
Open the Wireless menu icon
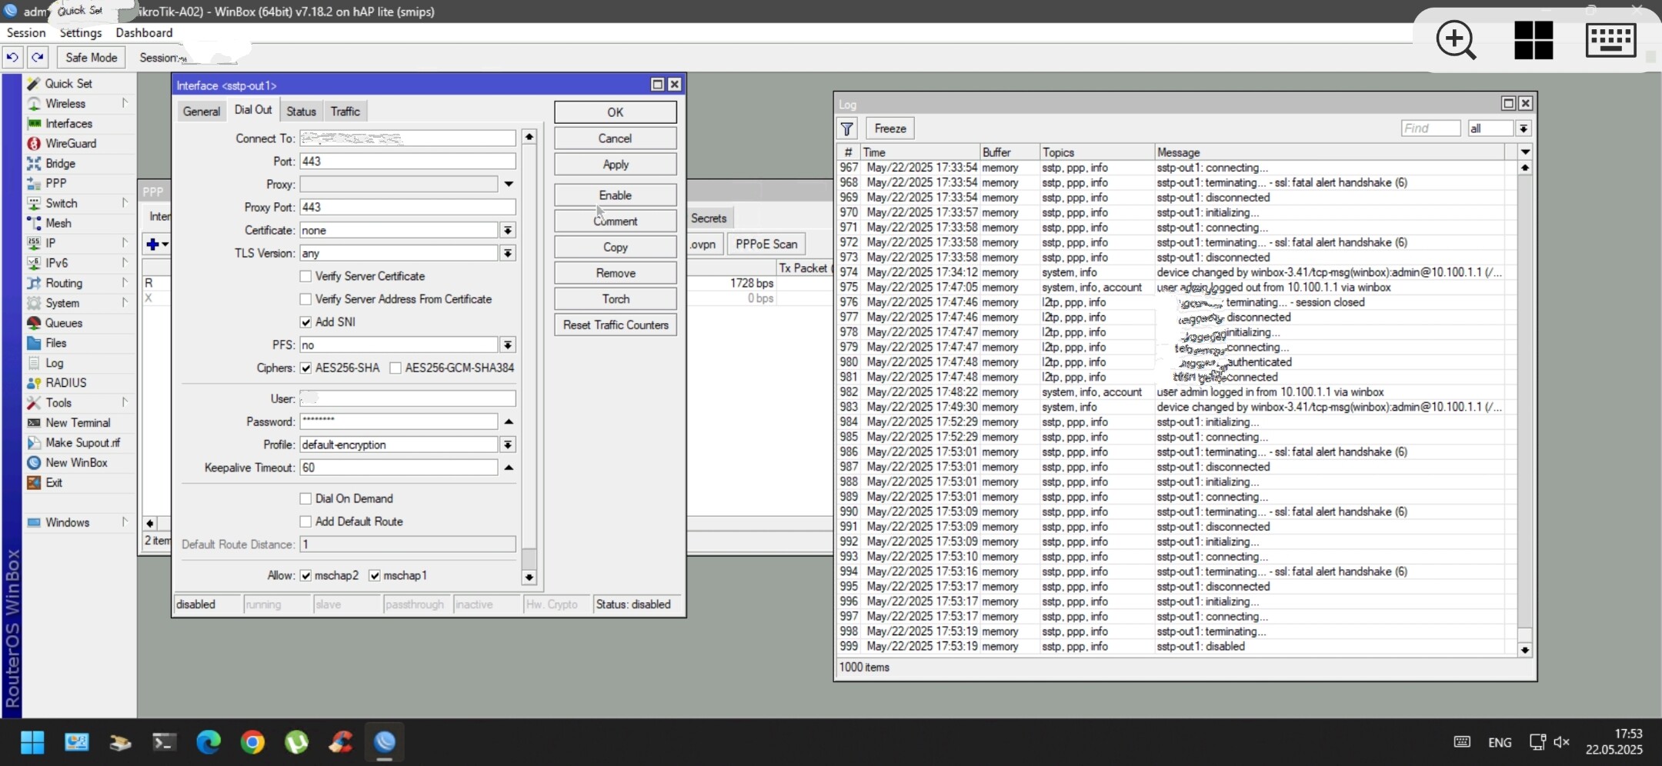[x=34, y=103]
